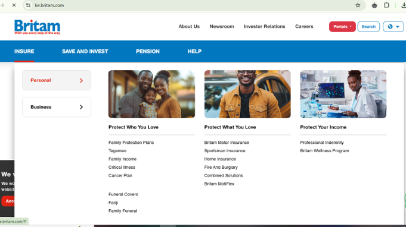Open Funeral Covers link
The width and height of the screenshot is (406, 227).
pos(123,194)
